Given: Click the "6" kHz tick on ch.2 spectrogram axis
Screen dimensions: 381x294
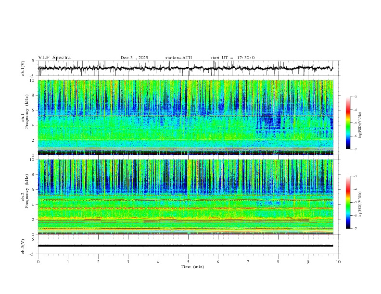Looking at the screenshot, I should pos(34,190).
